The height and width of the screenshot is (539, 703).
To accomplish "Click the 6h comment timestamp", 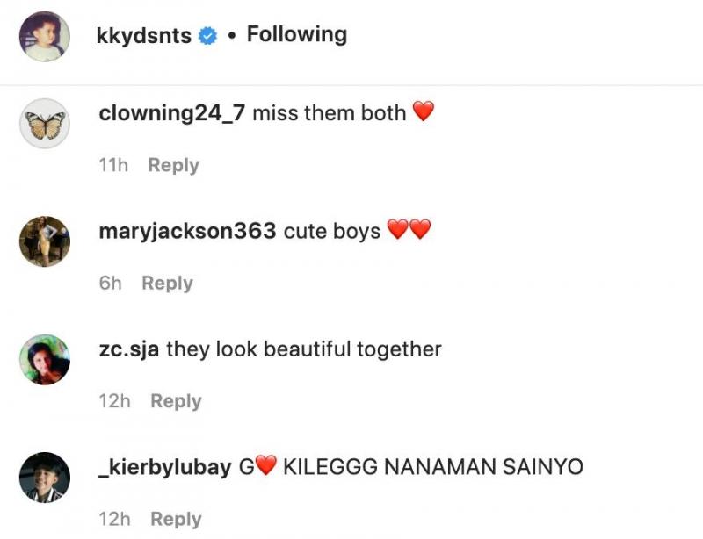I will coord(111,283).
